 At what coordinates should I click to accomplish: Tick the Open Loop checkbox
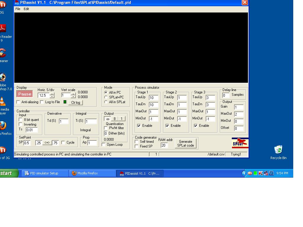(104, 145)
